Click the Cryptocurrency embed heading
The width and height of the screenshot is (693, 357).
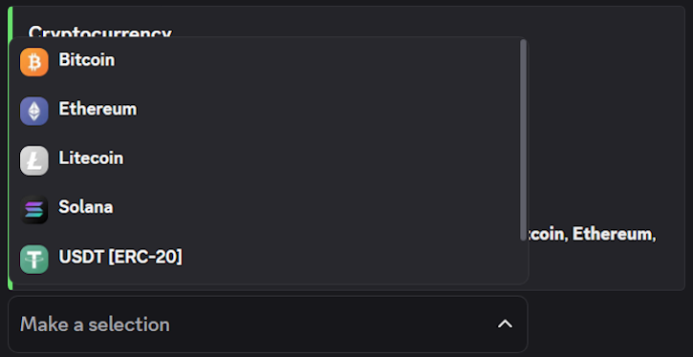(99, 31)
